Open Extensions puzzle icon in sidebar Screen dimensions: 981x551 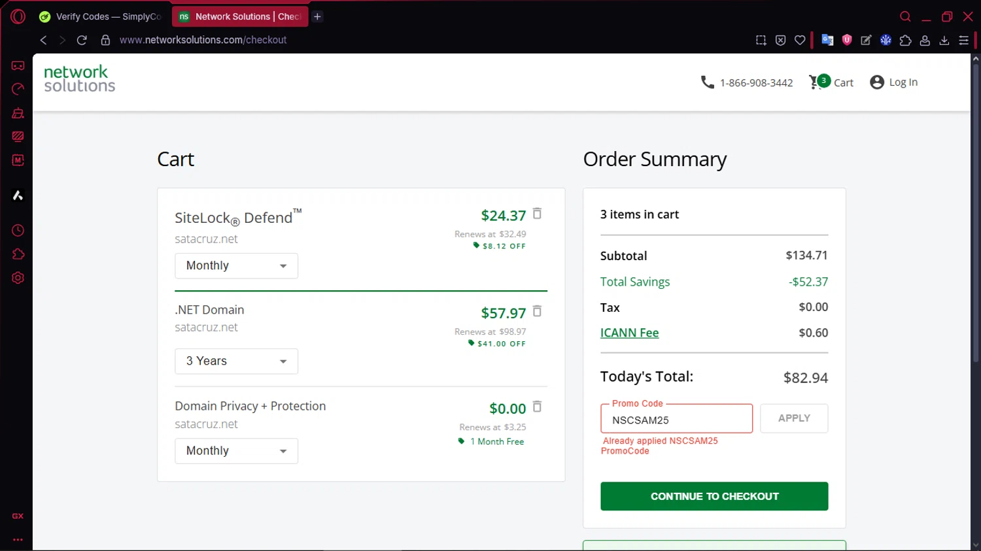click(x=18, y=254)
